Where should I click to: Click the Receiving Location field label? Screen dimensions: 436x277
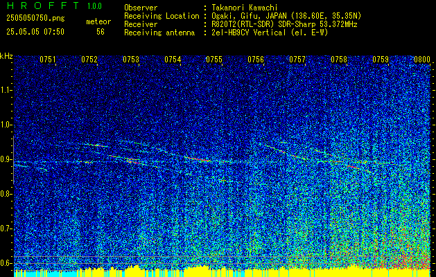[x=162, y=16]
